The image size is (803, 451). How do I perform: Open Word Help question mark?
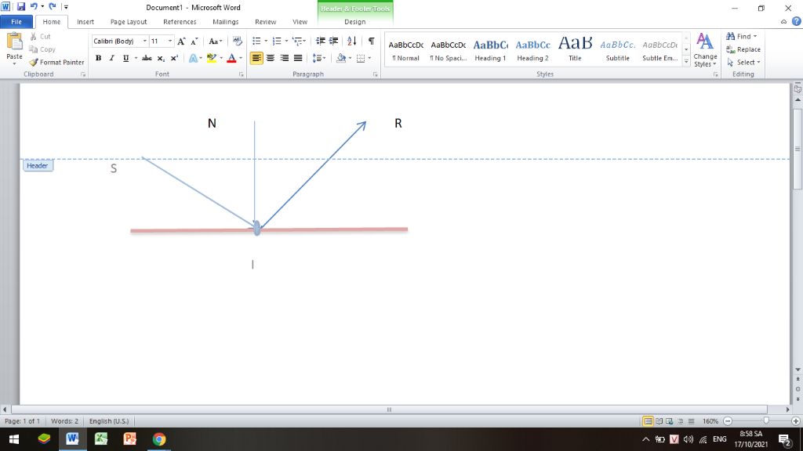coord(797,21)
